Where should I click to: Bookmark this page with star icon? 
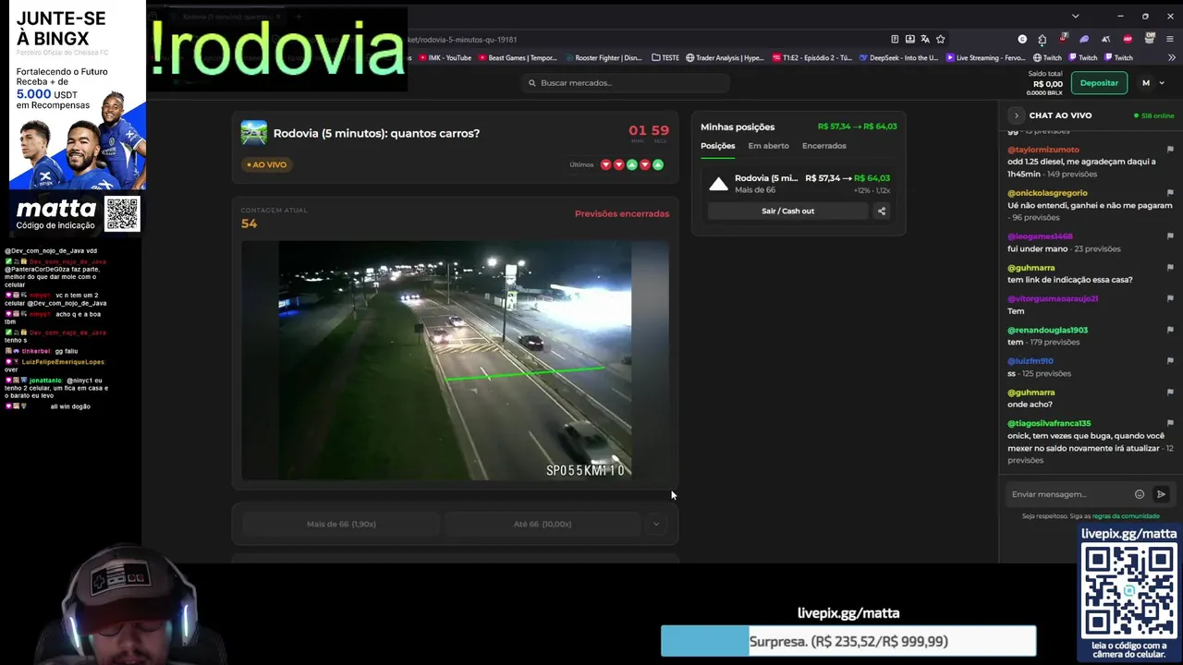tap(941, 40)
